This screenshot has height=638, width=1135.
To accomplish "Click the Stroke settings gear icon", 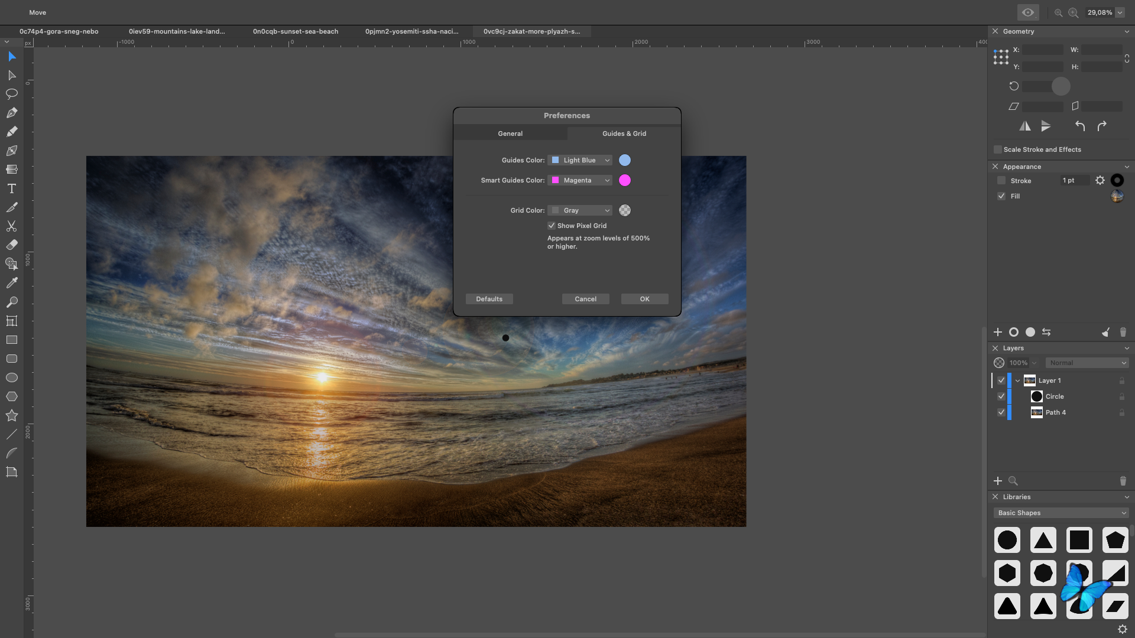I will coord(1100,180).
